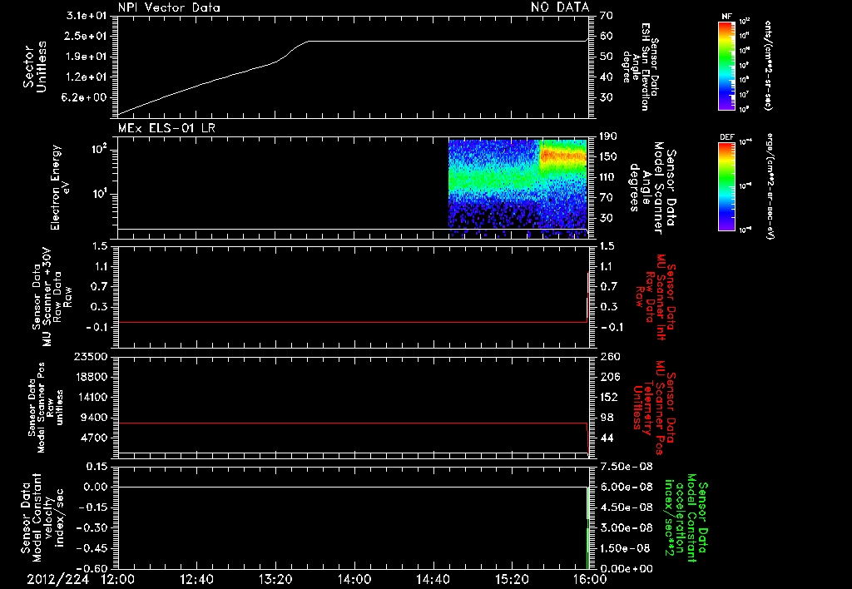Click the "13:20" time tick label
The image size is (852, 589).
coord(275,580)
